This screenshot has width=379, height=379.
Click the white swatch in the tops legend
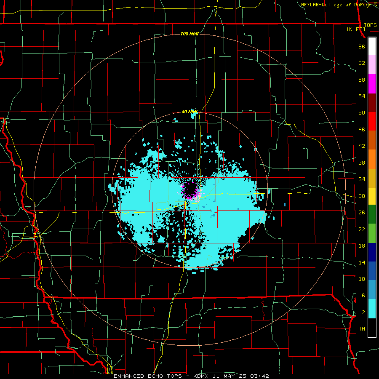click(372, 46)
